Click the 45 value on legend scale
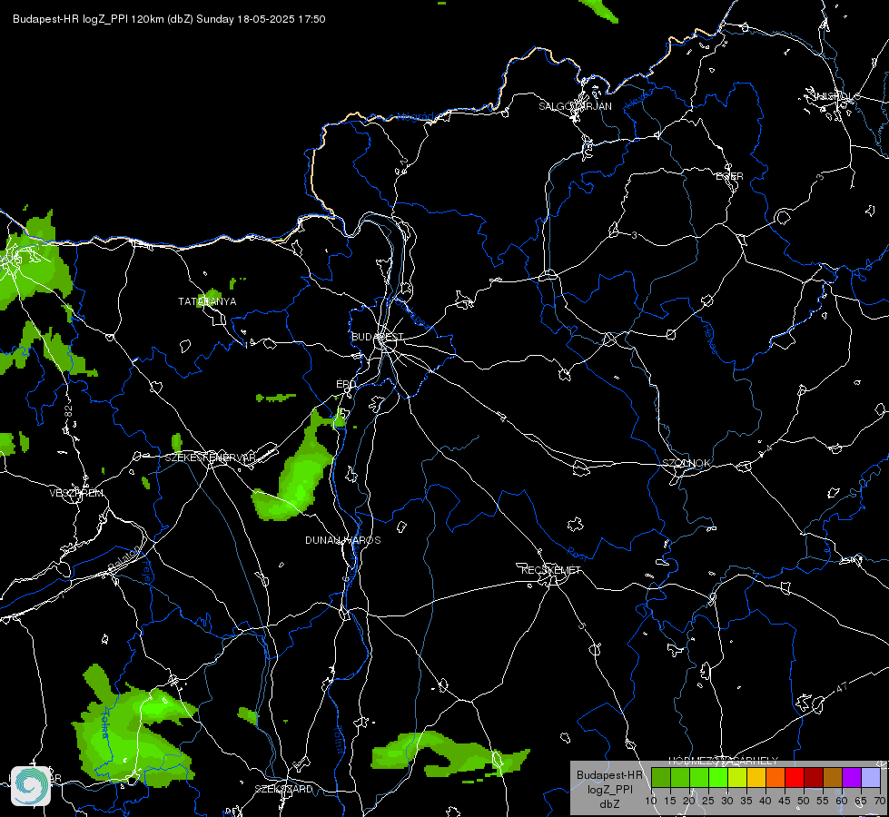 pyautogui.click(x=784, y=802)
